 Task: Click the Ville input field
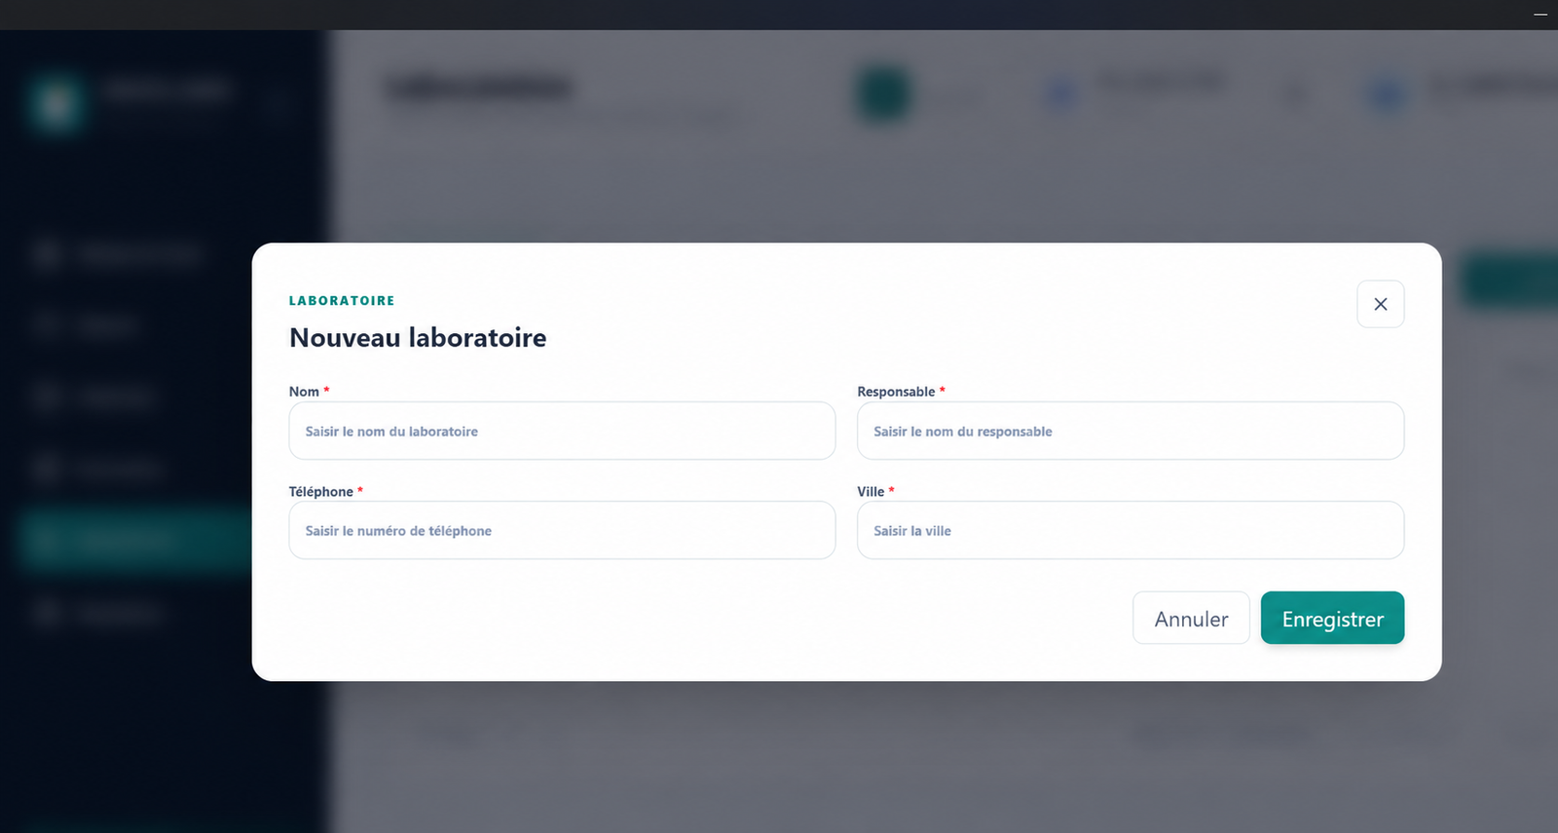pos(1131,530)
